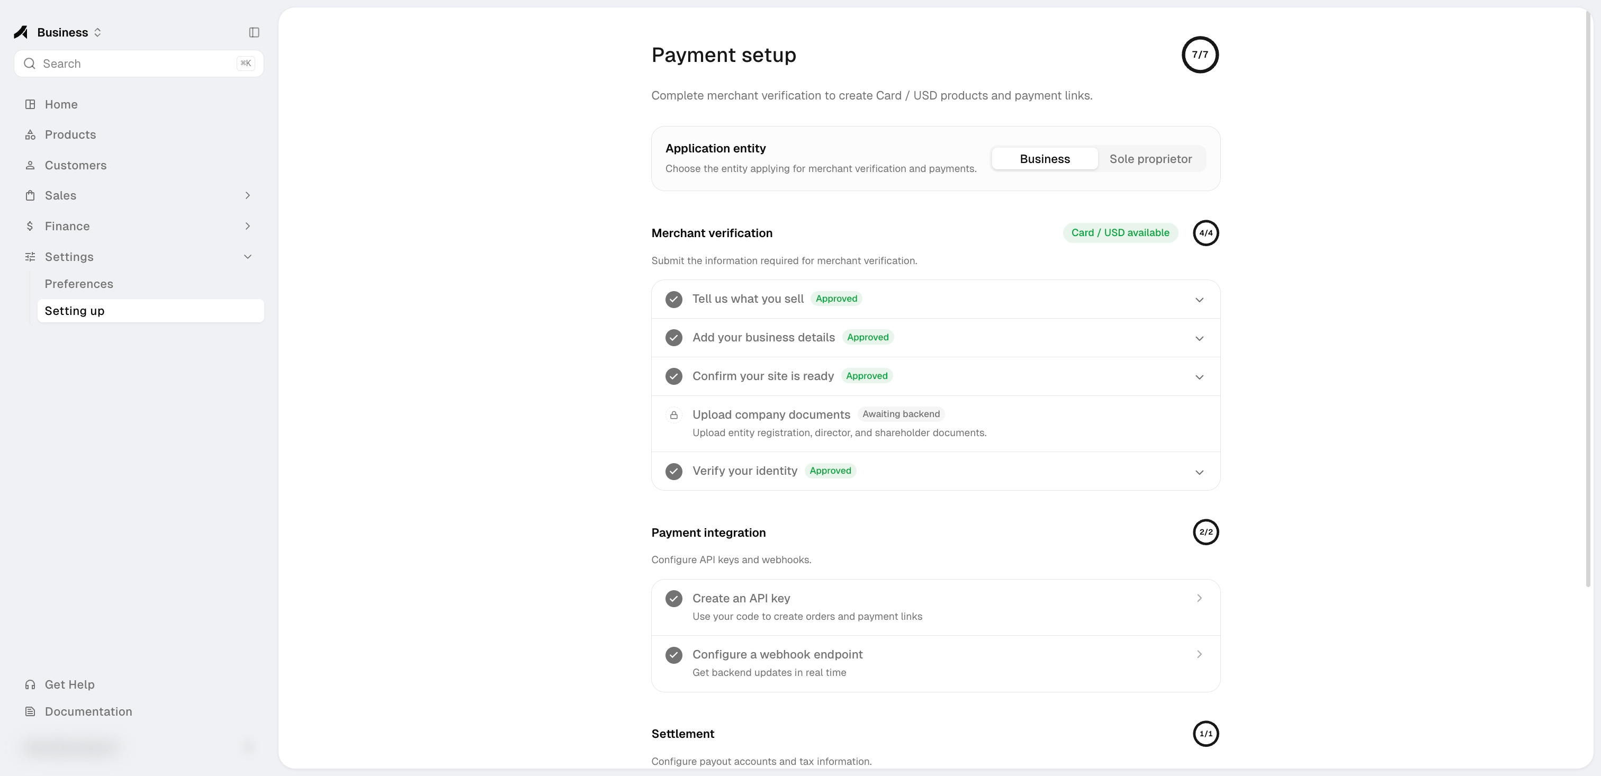
Task: Click arrow on webhook endpoint row
Action: pyautogui.click(x=1199, y=654)
